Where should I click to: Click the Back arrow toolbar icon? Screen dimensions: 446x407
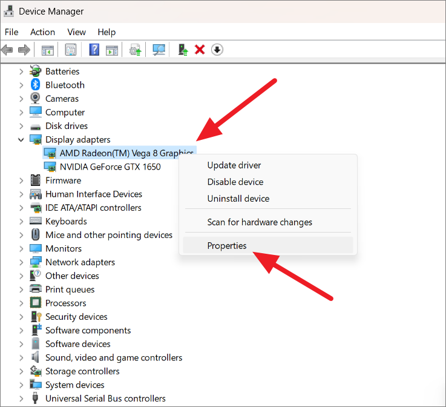click(x=7, y=50)
